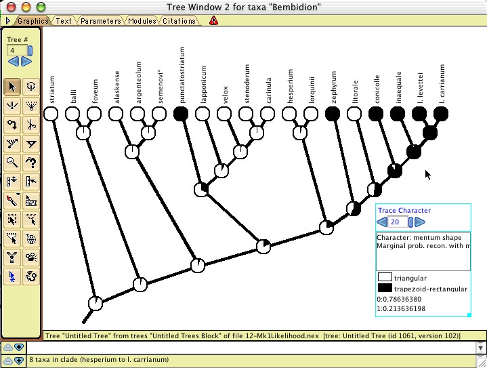
Task: Select the blue lightning arrow tool
Action: click(12, 276)
